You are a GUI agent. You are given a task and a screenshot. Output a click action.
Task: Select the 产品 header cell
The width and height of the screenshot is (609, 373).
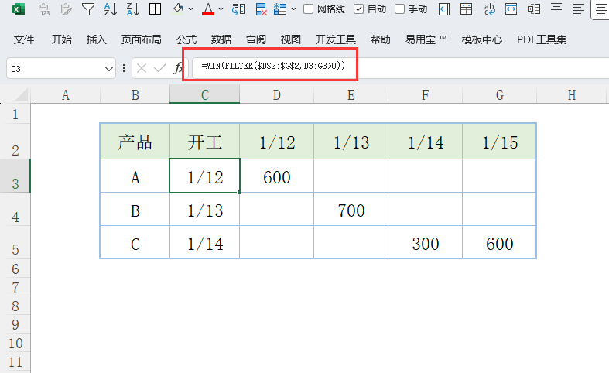click(x=135, y=142)
